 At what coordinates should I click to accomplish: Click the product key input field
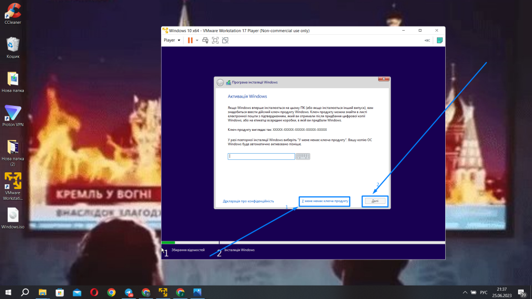[x=260, y=156]
